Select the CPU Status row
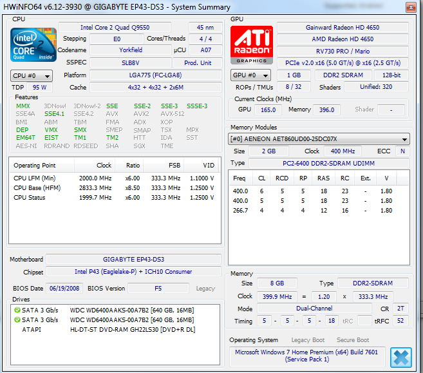The image size is (423, 373). pos(115,198)
